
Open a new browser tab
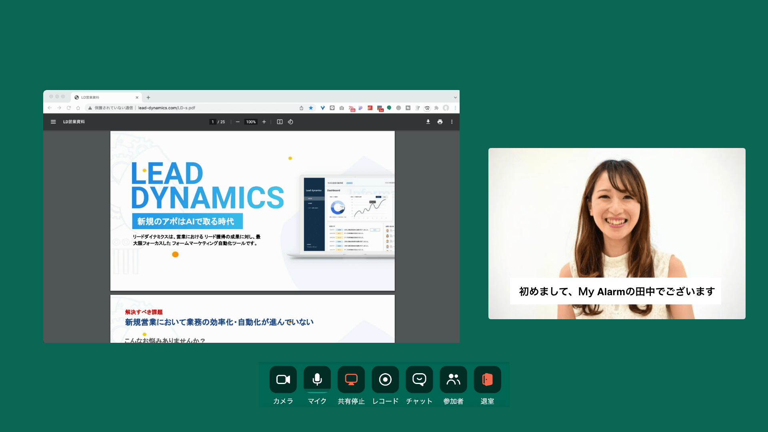point(148,98)
